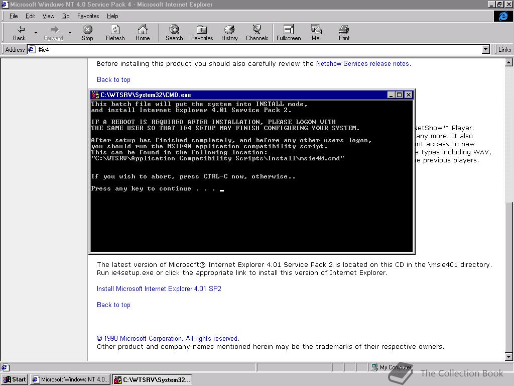Click the status bar page icon
The image size is (514, 386).
[6, 367]
